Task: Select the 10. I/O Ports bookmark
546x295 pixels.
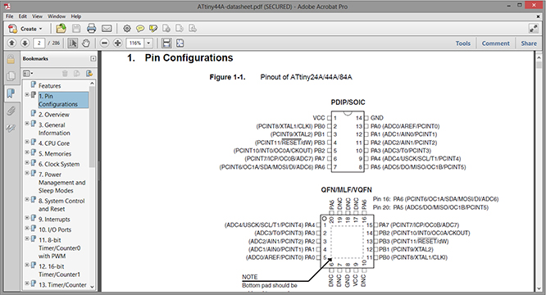Action: click(55, 230)
